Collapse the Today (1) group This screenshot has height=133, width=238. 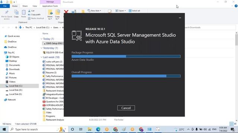41,39
